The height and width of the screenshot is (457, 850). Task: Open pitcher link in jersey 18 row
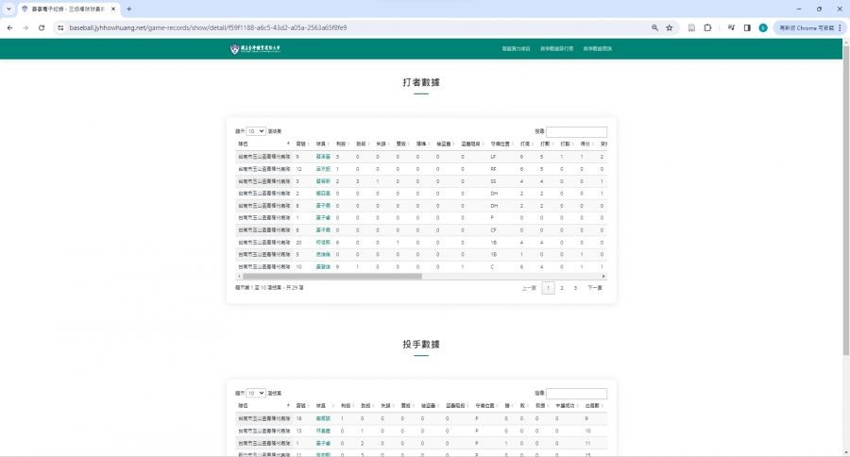pos(323,418)
